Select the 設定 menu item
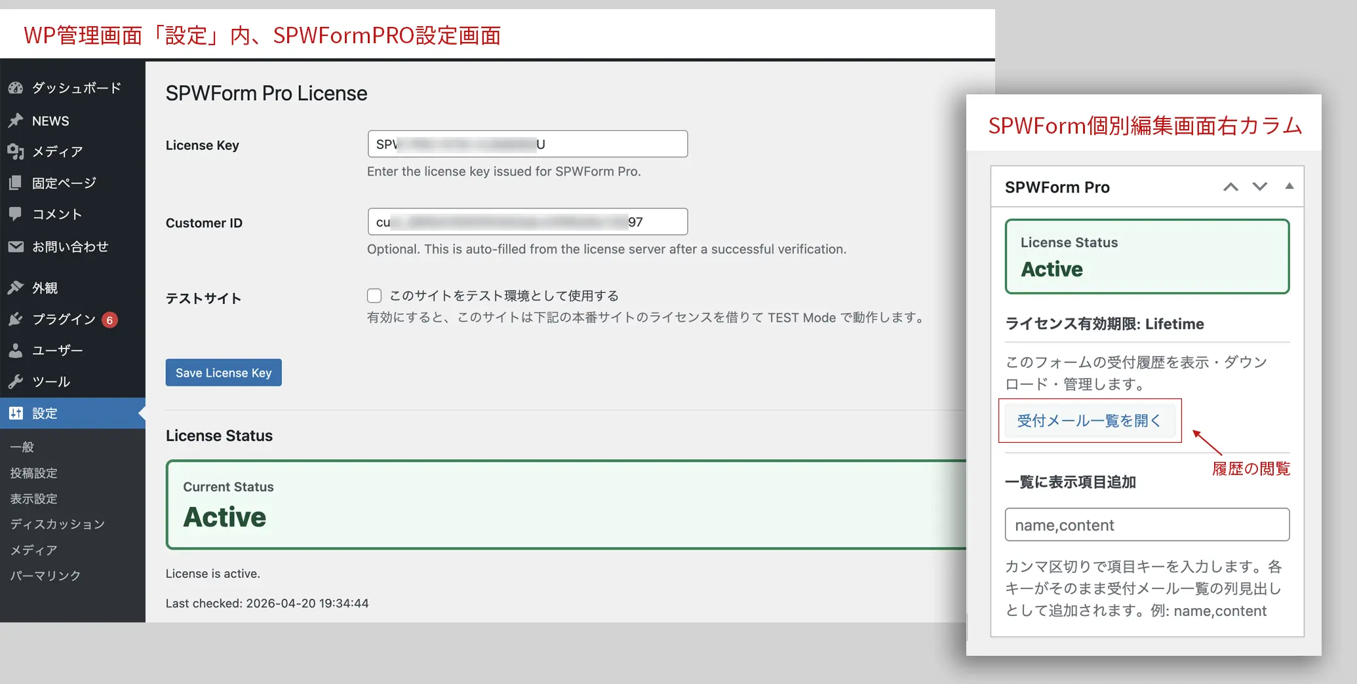Viewport: 1357px width, 684px height. point(73,413)
